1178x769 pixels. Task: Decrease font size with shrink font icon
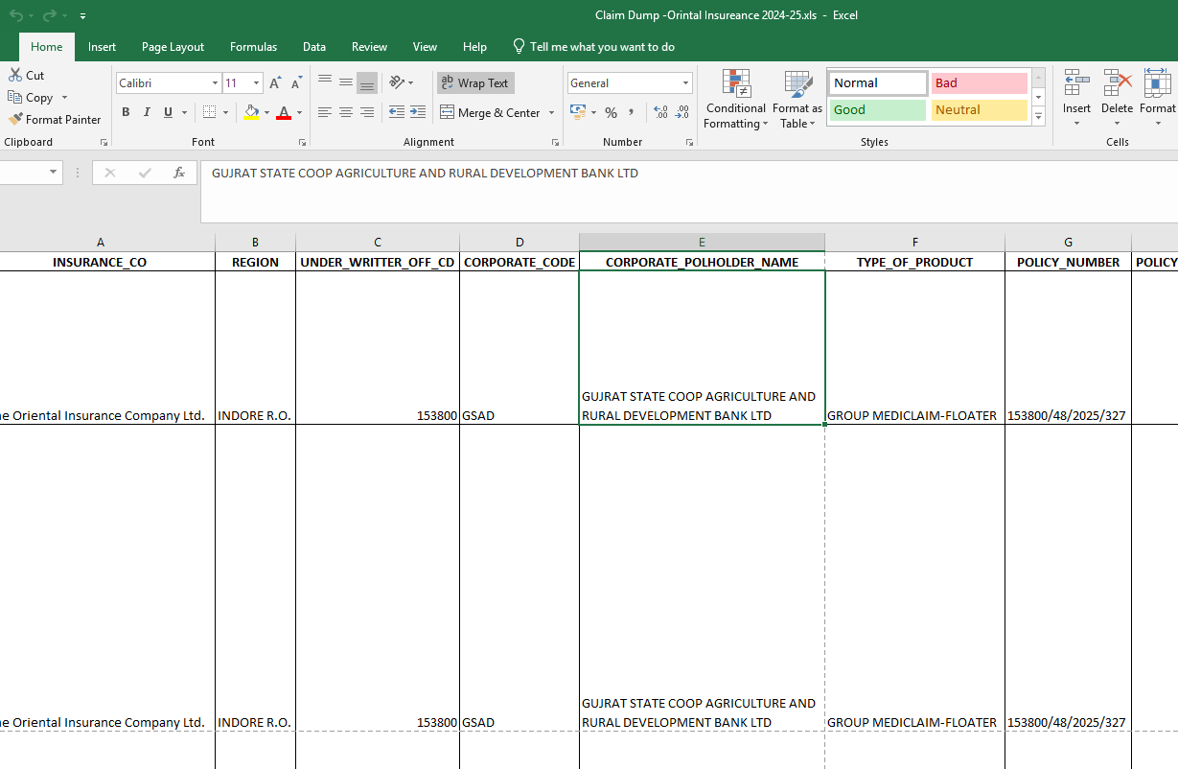click(x=296, y=83)
